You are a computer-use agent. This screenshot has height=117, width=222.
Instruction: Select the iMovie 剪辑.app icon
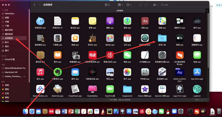pyautogui.click(x=145, y=89)
